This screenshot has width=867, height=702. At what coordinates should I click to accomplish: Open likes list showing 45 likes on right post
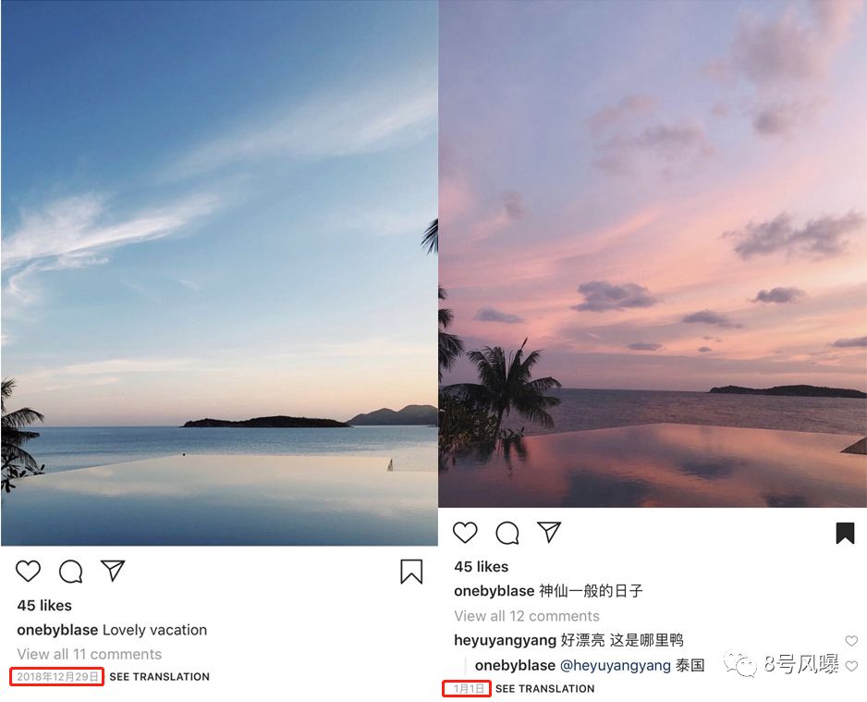tap(481, 566)
